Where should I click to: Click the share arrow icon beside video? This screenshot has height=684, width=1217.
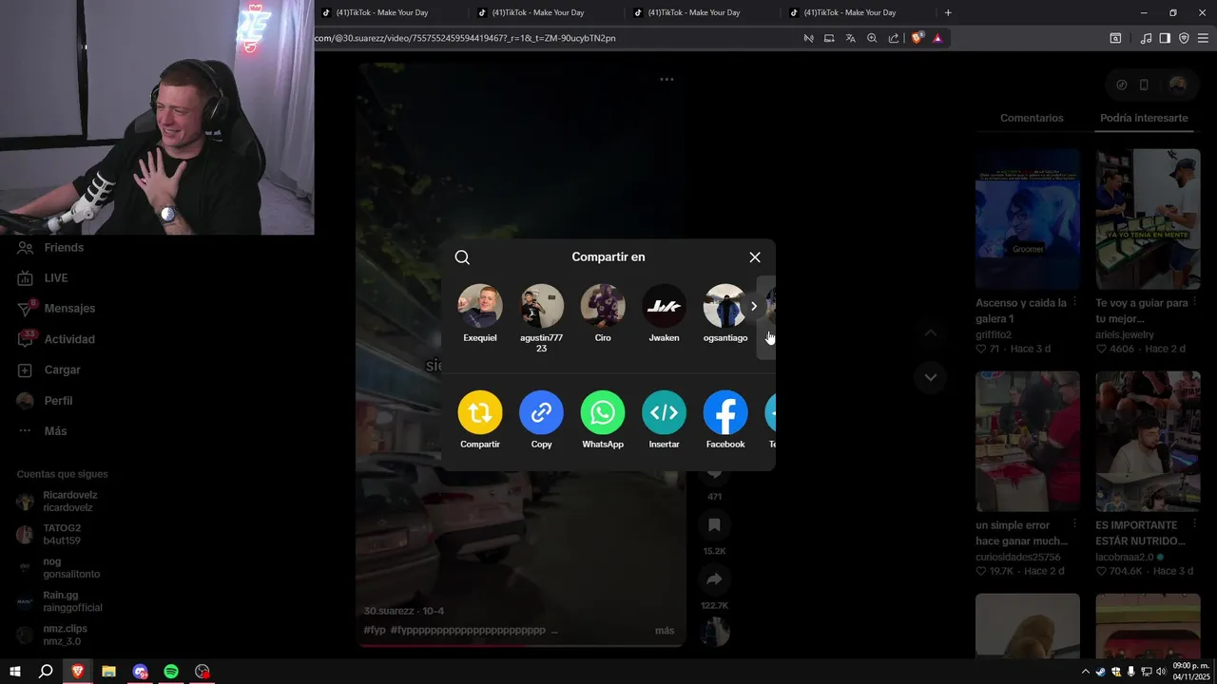pyautogui.click(x=714, y=579)
